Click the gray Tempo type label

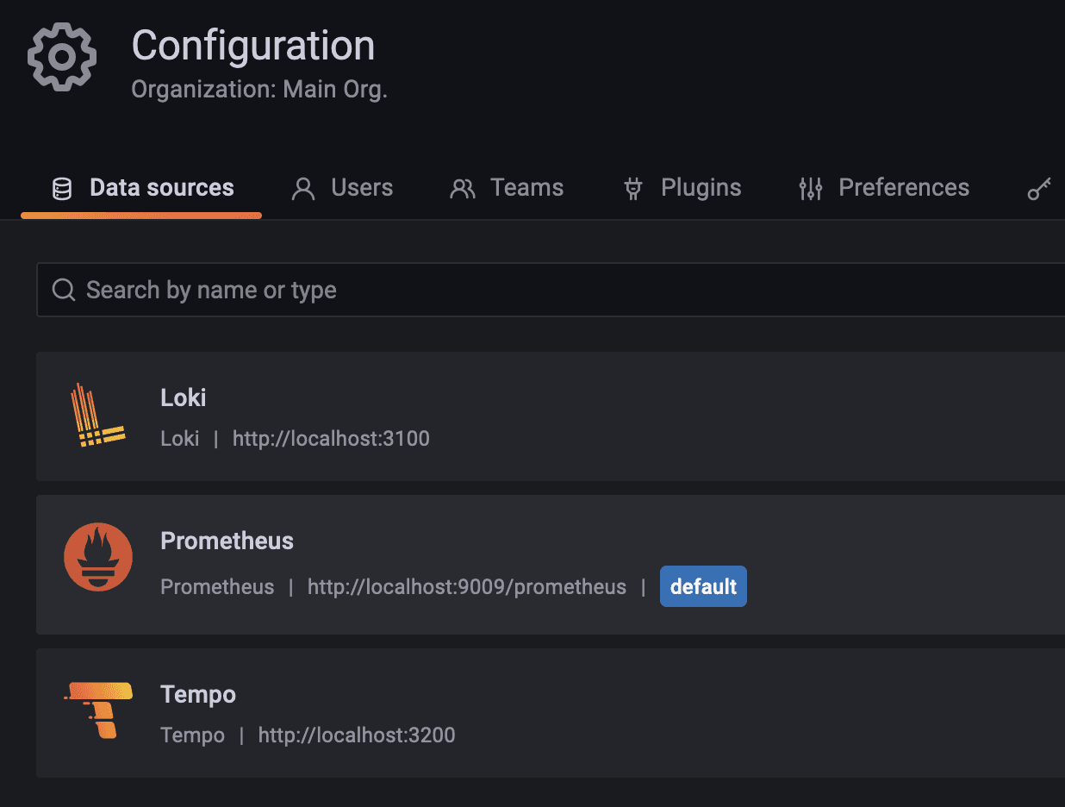[193, 735]
